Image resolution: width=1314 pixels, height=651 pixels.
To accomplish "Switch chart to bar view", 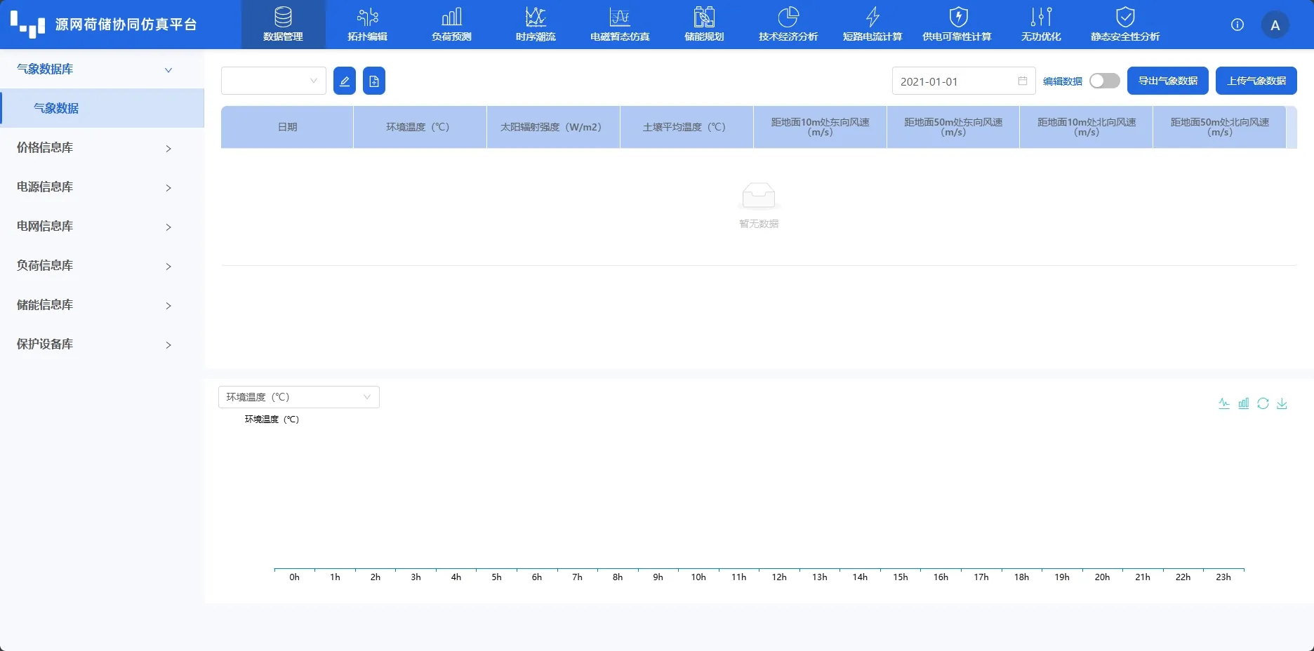I will 1244,403.
